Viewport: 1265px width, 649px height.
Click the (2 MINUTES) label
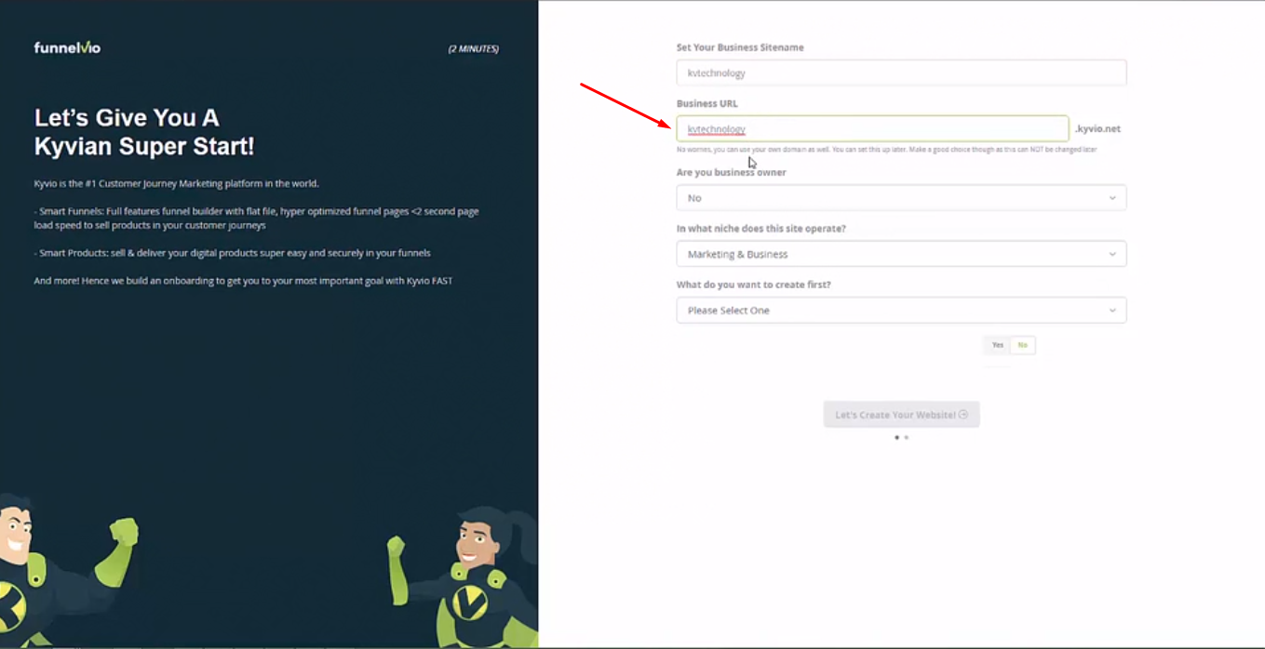473,48
